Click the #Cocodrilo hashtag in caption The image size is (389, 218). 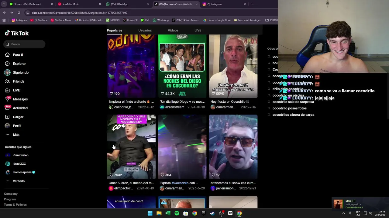(180, 183)
